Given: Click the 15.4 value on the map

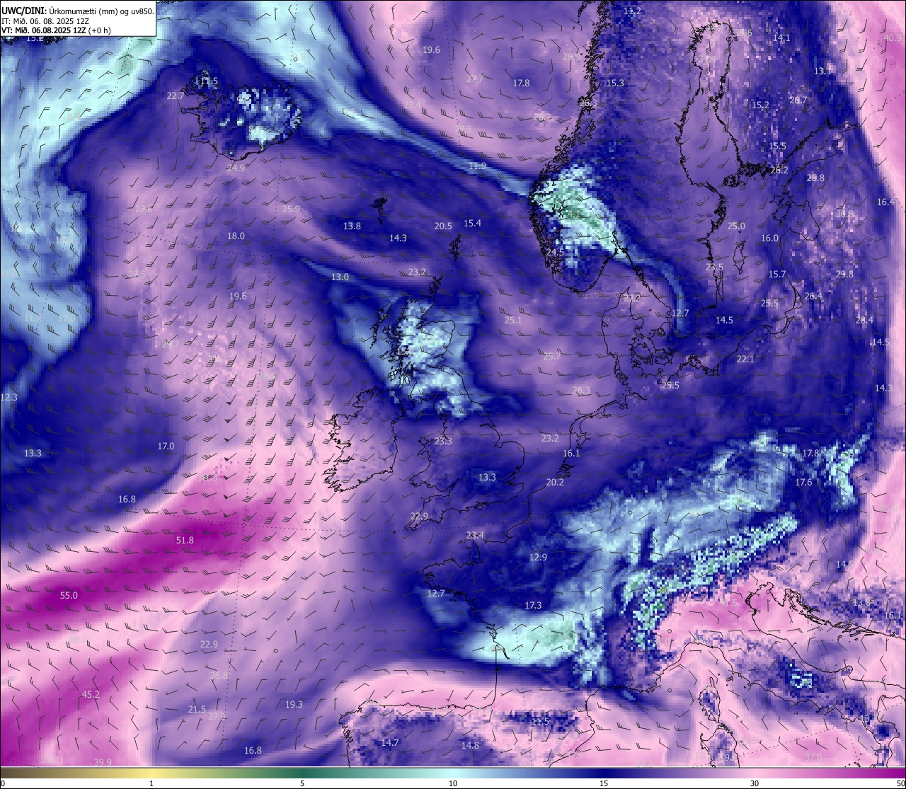Looking at the screenshot, I should point(472,223).
